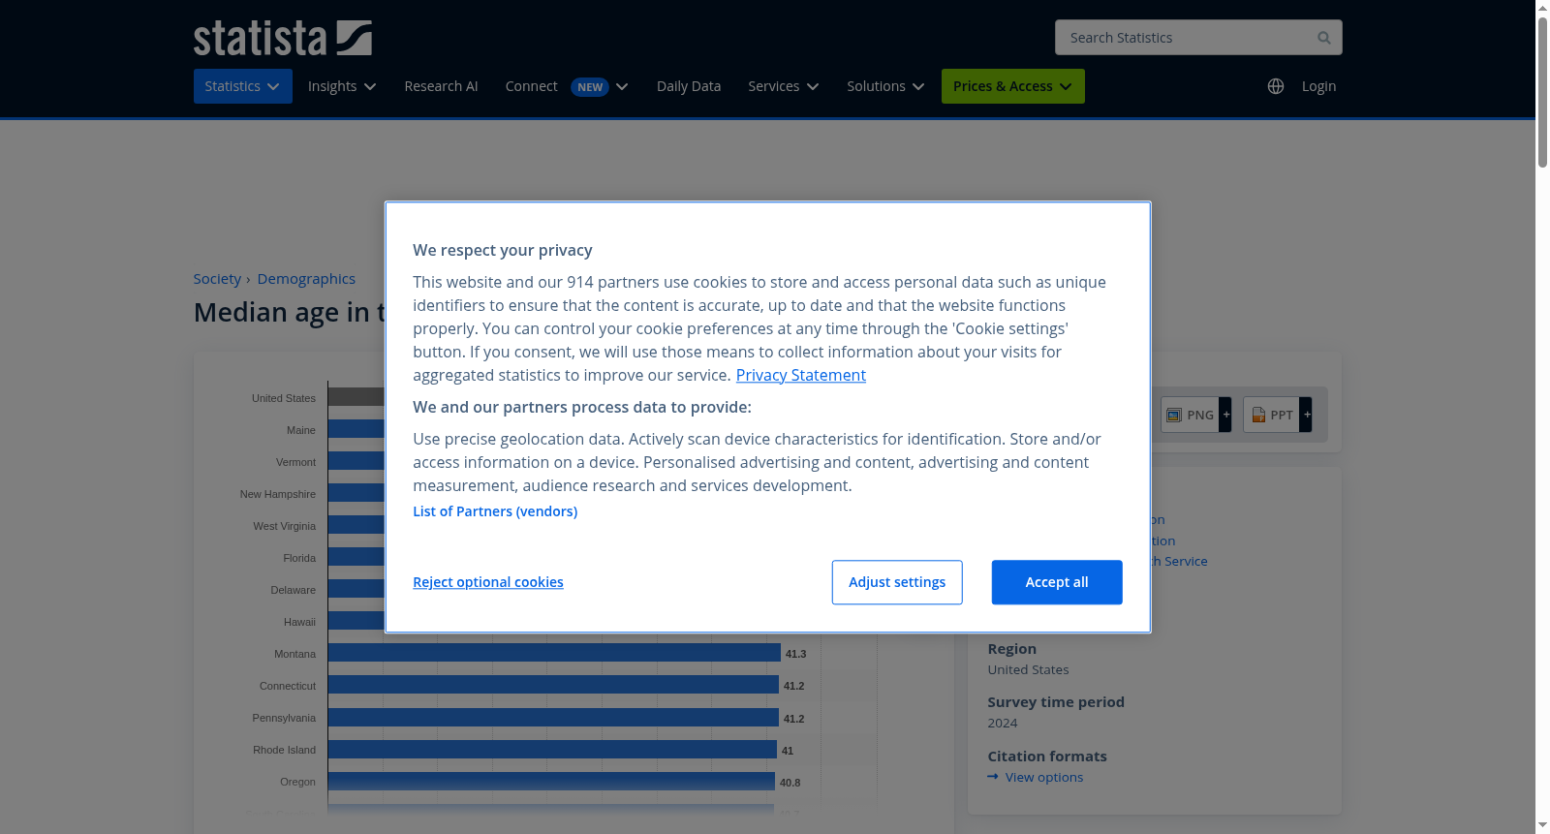This screenshot has height=834, width=1550.
Task: Click the Login link
Action: pos(1318,86)
